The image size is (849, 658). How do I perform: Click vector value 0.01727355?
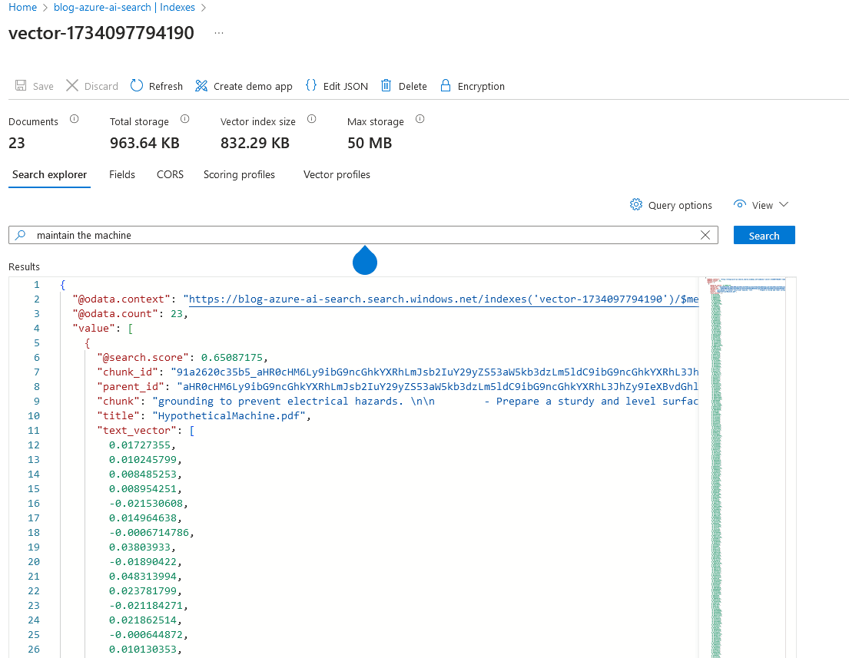140,445
